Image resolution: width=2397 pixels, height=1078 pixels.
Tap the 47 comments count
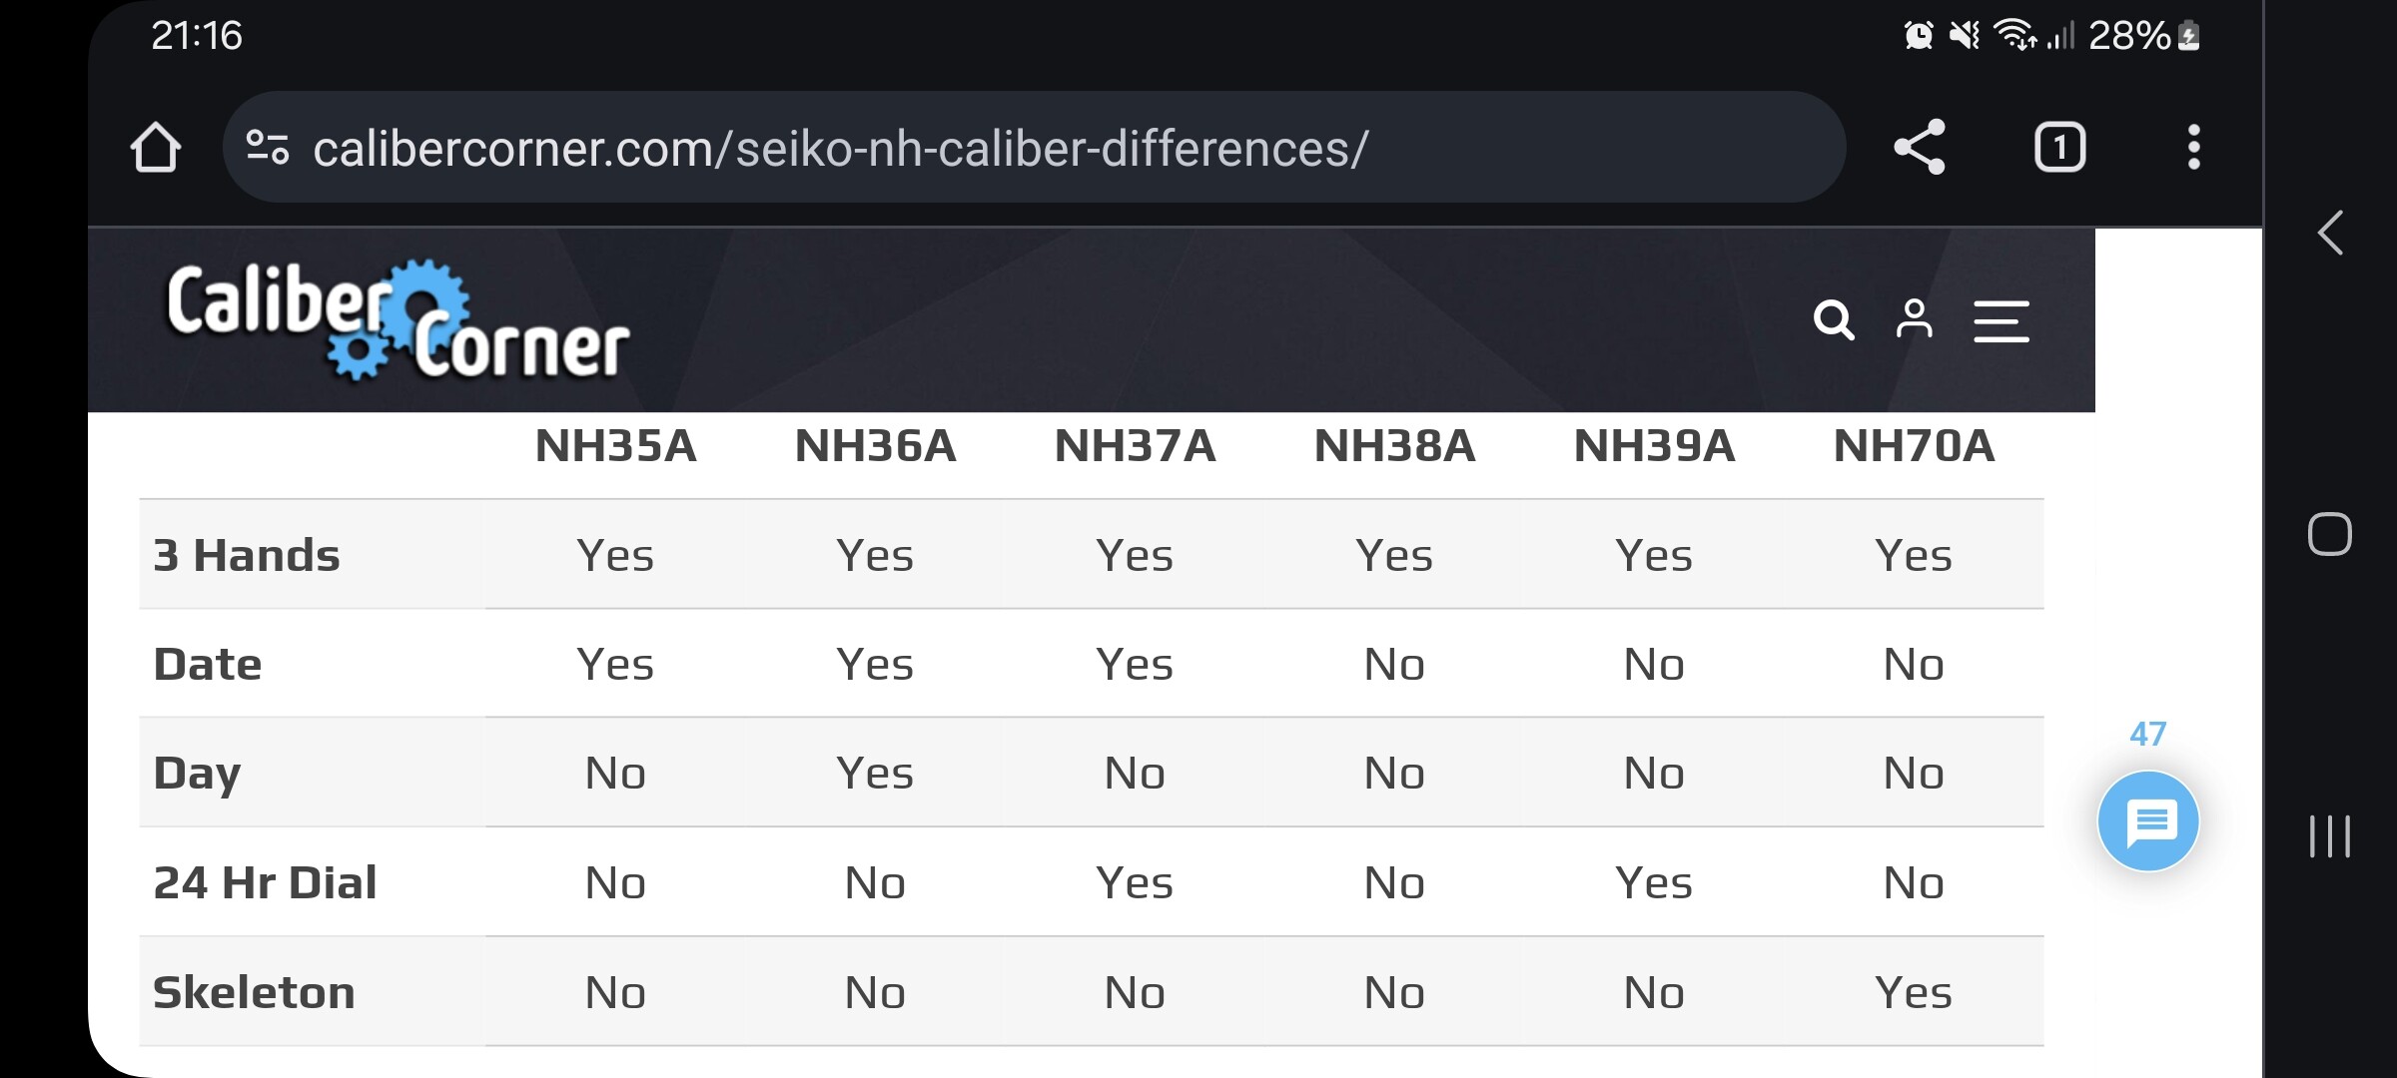[x=2148, y=734]
